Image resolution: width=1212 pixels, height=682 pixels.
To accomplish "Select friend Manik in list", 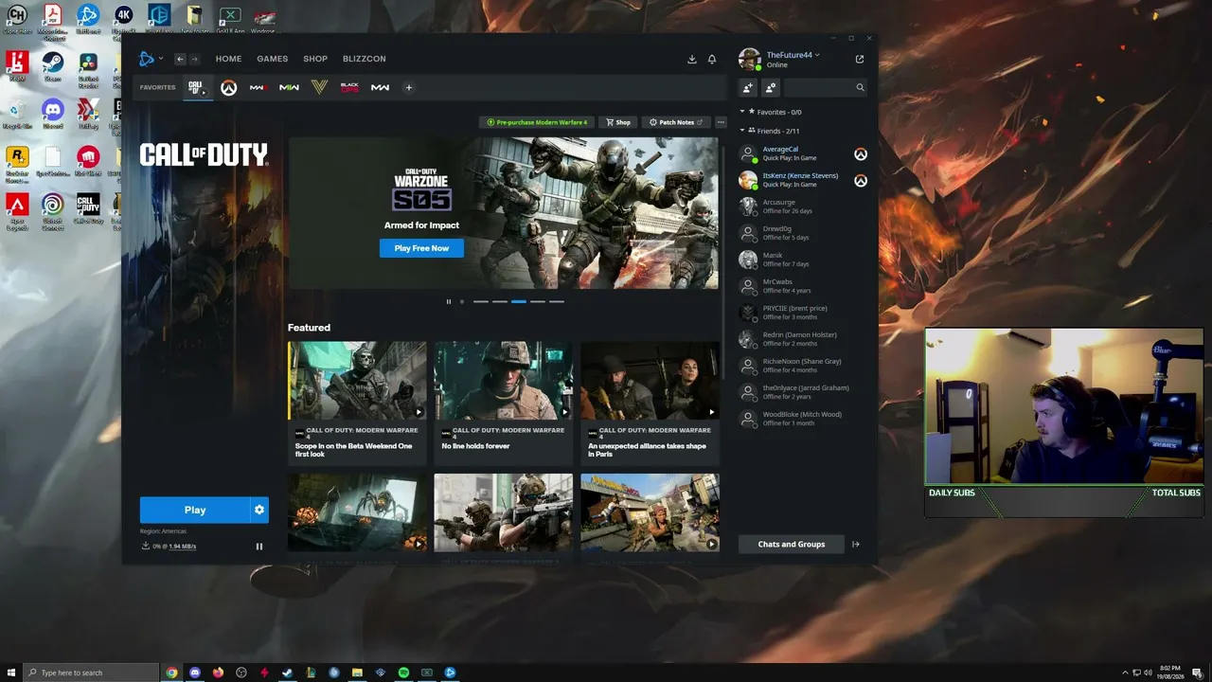I will click(803, 260).
